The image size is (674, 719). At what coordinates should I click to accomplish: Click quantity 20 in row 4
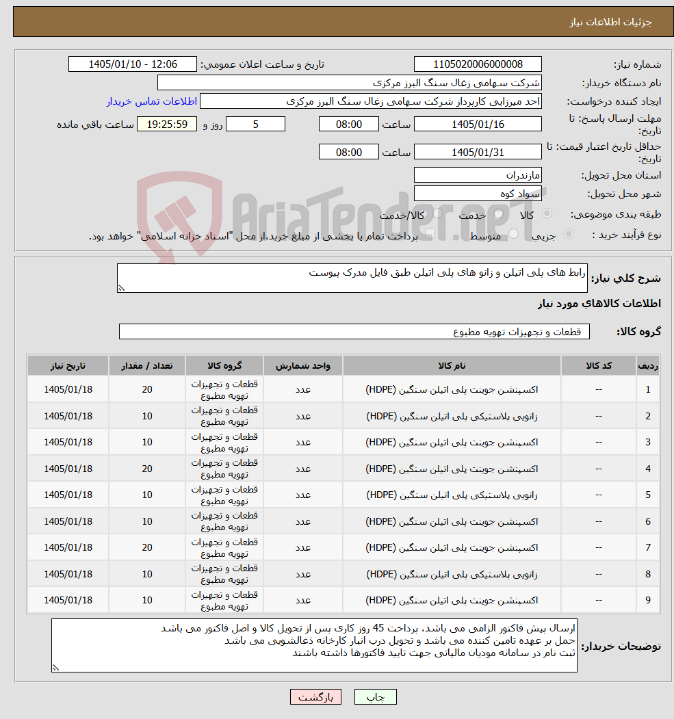(146, 469)
